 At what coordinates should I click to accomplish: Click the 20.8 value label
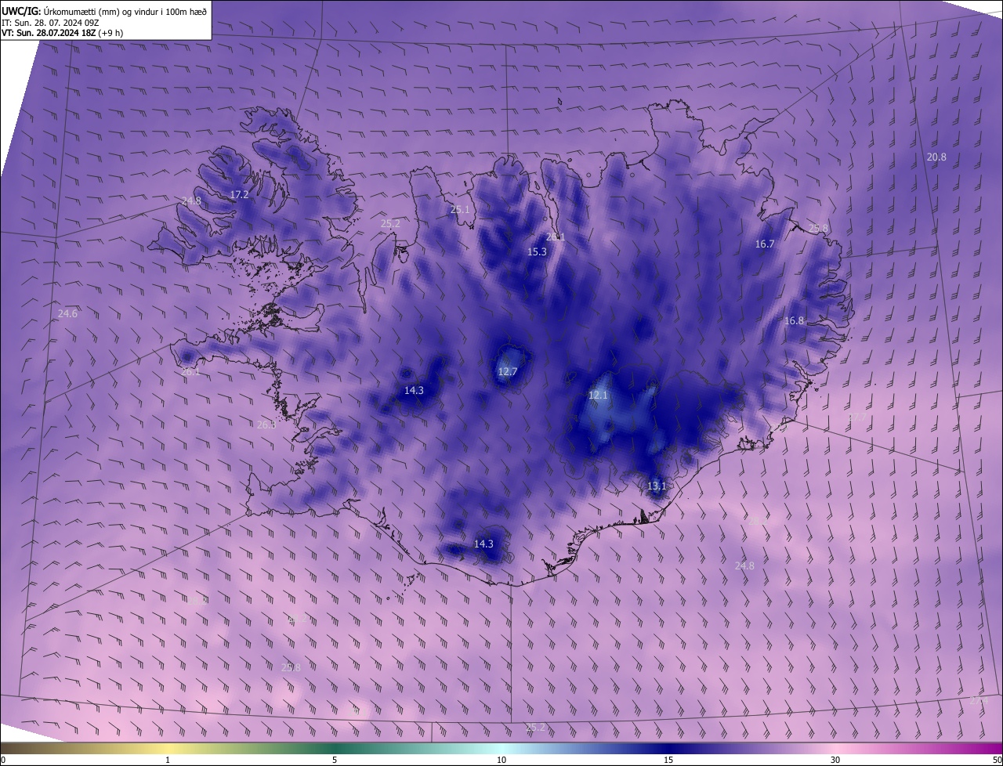tap(936, 157)
